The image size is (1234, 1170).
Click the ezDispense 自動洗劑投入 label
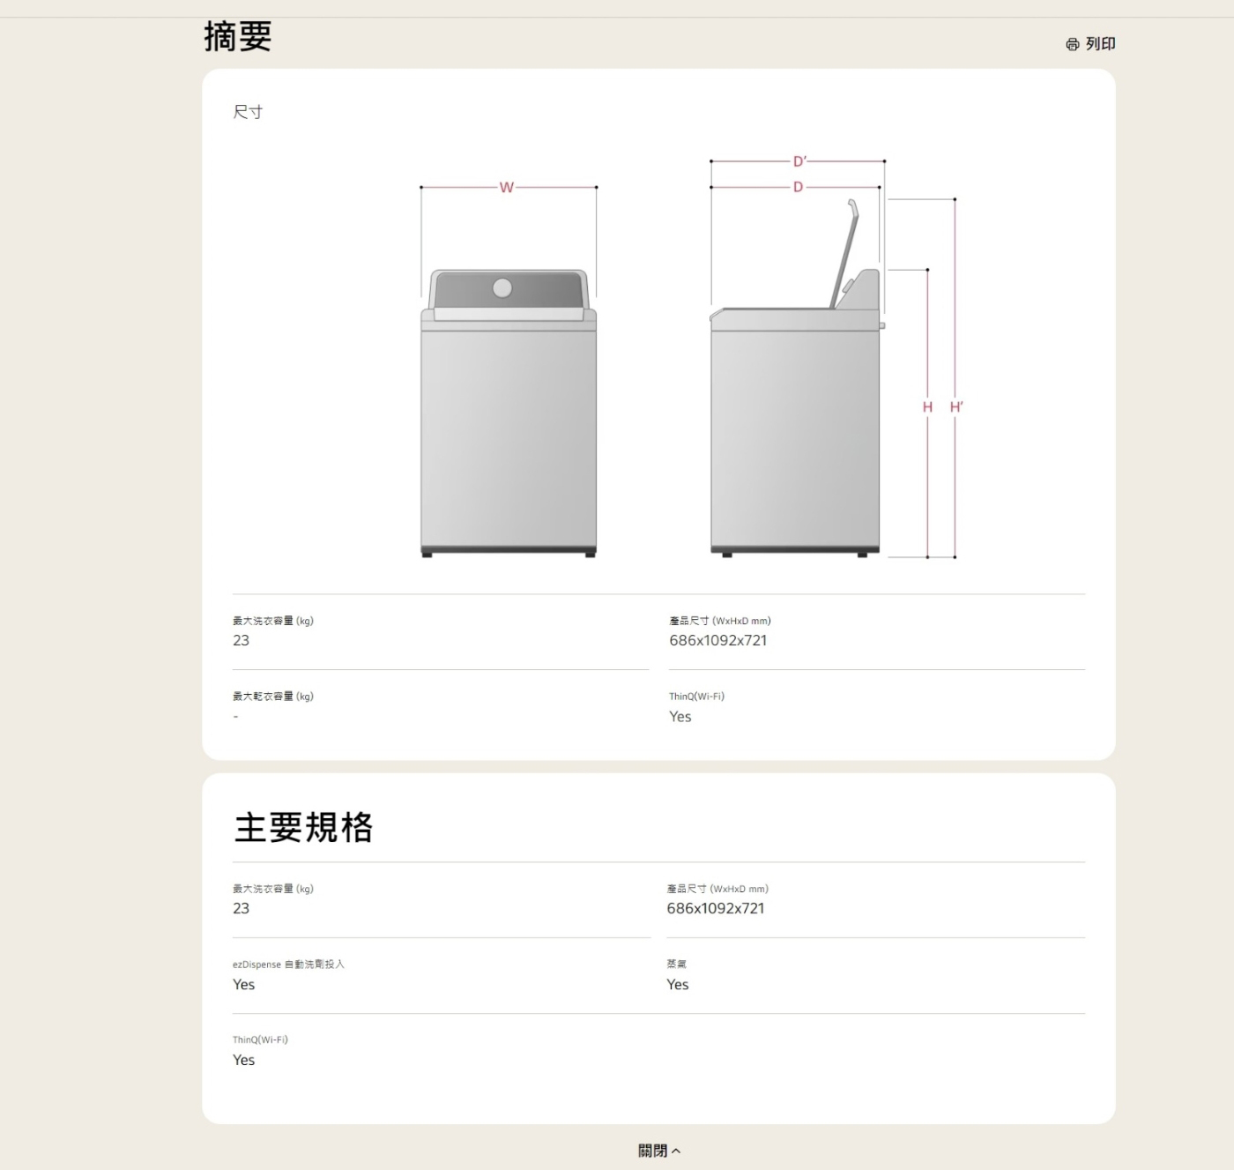point(288,965)
